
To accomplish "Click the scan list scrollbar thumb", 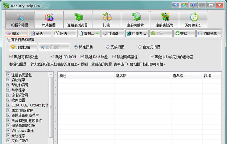I will point(51,107).
